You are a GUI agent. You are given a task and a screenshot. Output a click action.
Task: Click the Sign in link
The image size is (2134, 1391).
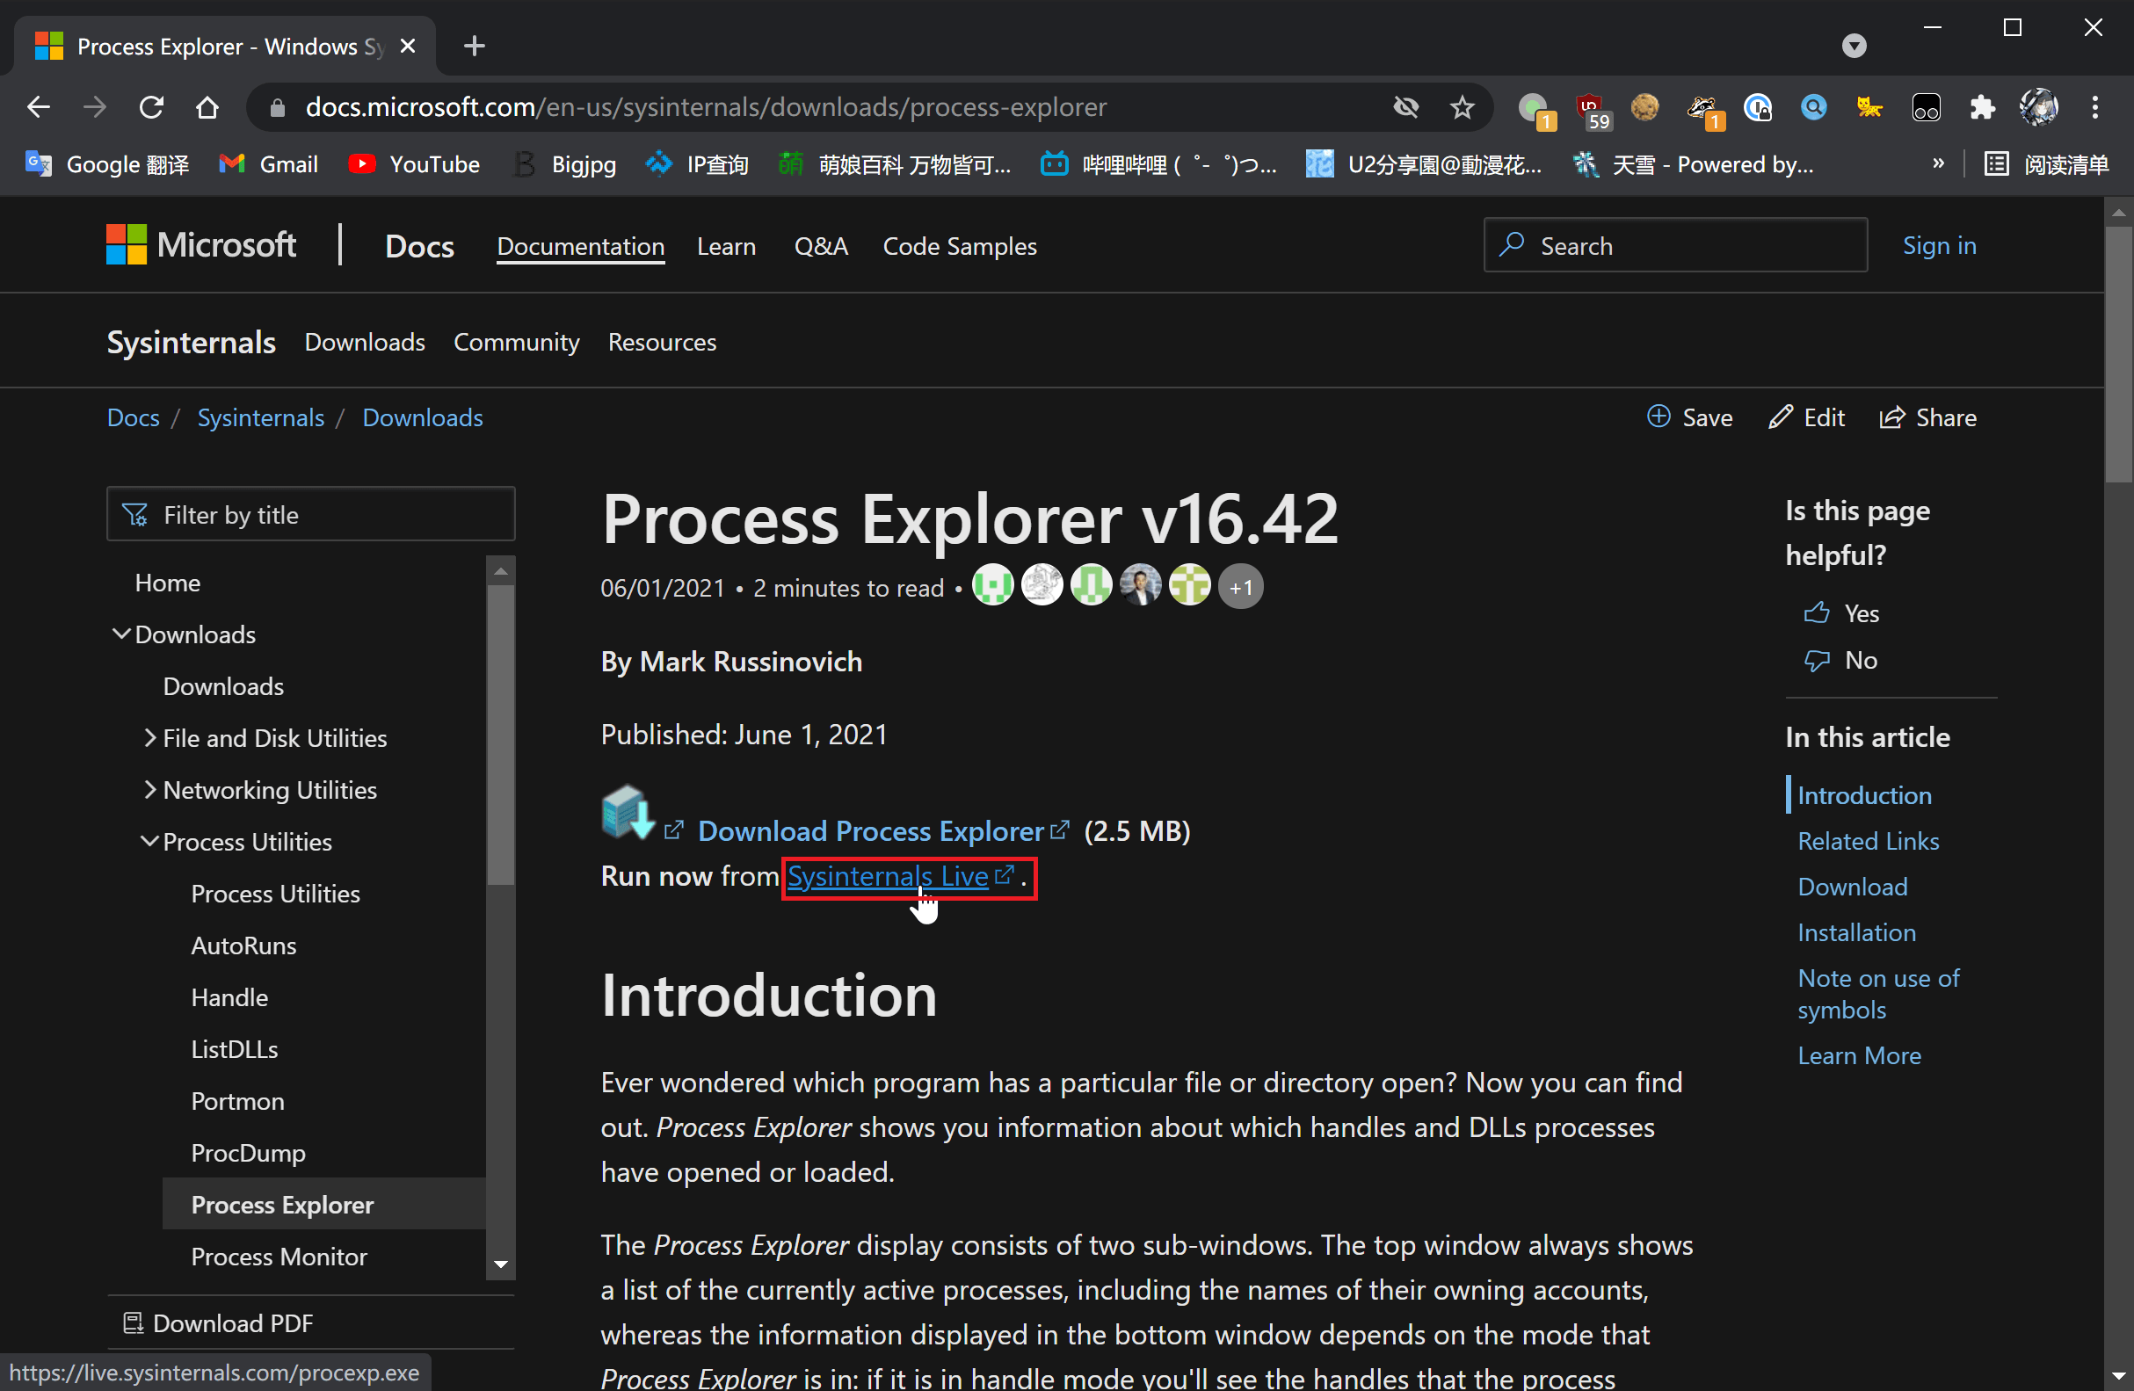(x=1939, y=245)
